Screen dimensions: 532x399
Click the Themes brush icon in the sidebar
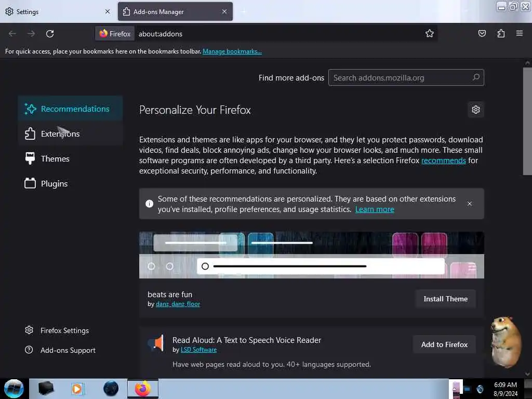click(x=30, y=158)
